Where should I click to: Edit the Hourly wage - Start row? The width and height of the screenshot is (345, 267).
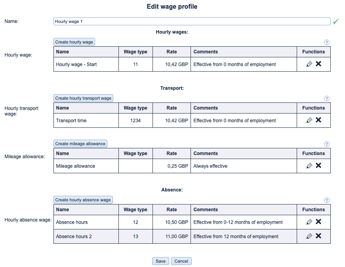point(309,64)
